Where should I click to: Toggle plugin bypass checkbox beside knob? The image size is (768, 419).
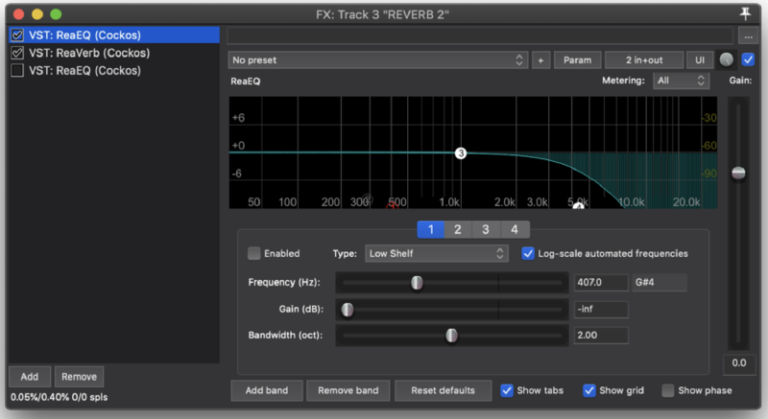pos(748,59)
